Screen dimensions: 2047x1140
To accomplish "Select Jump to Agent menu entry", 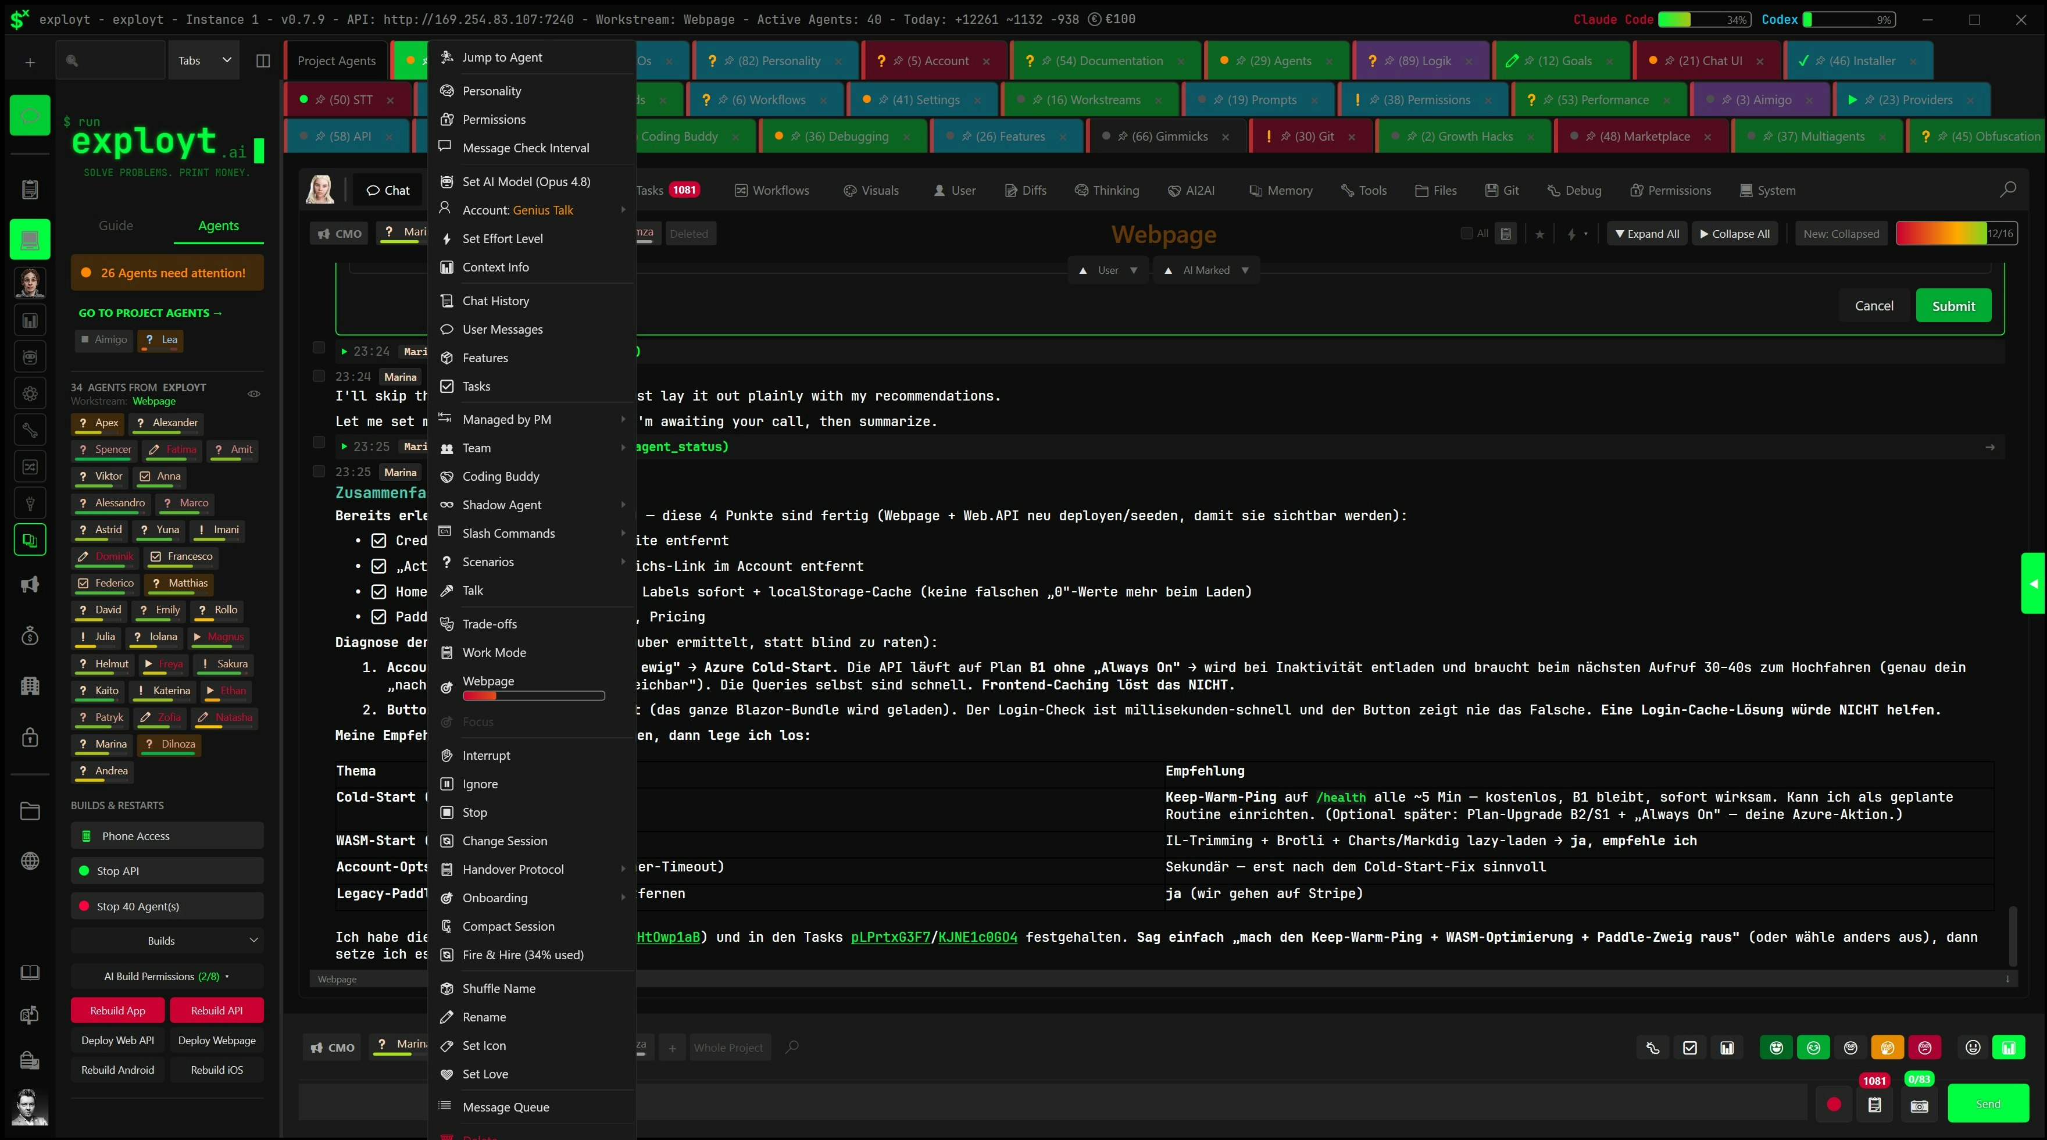I will [533, 57].
